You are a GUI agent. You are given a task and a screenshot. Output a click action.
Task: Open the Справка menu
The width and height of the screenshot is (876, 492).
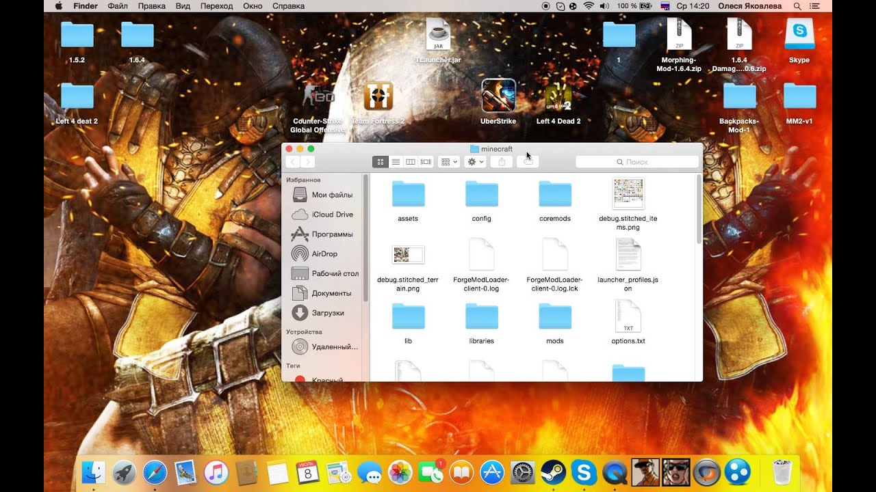point(288,6)
